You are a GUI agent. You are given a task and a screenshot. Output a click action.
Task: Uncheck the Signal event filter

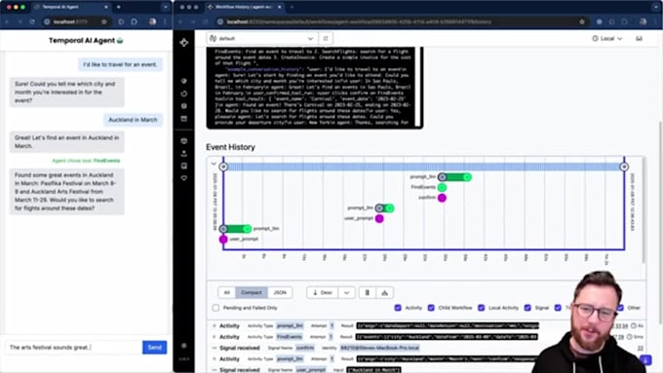pyautogui.click(x=527, y=308)
